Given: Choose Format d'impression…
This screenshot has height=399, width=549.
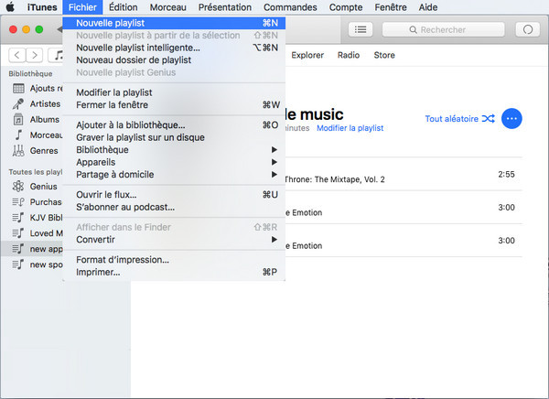Looking at the screenshot, I should pos(174,260).
